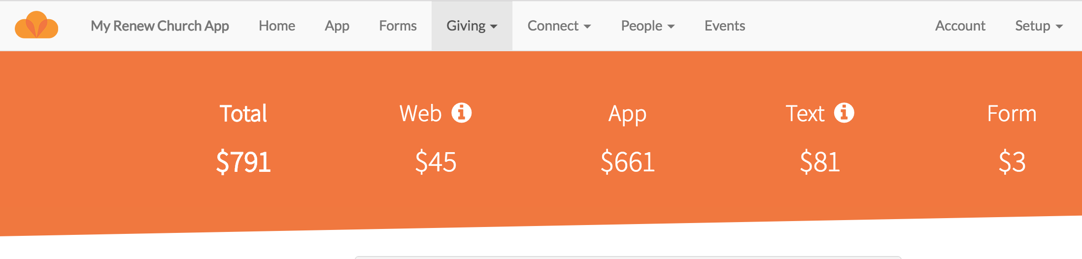Navigate to the Forms section
Viewport: 1082px width, 259px height.
398,26
